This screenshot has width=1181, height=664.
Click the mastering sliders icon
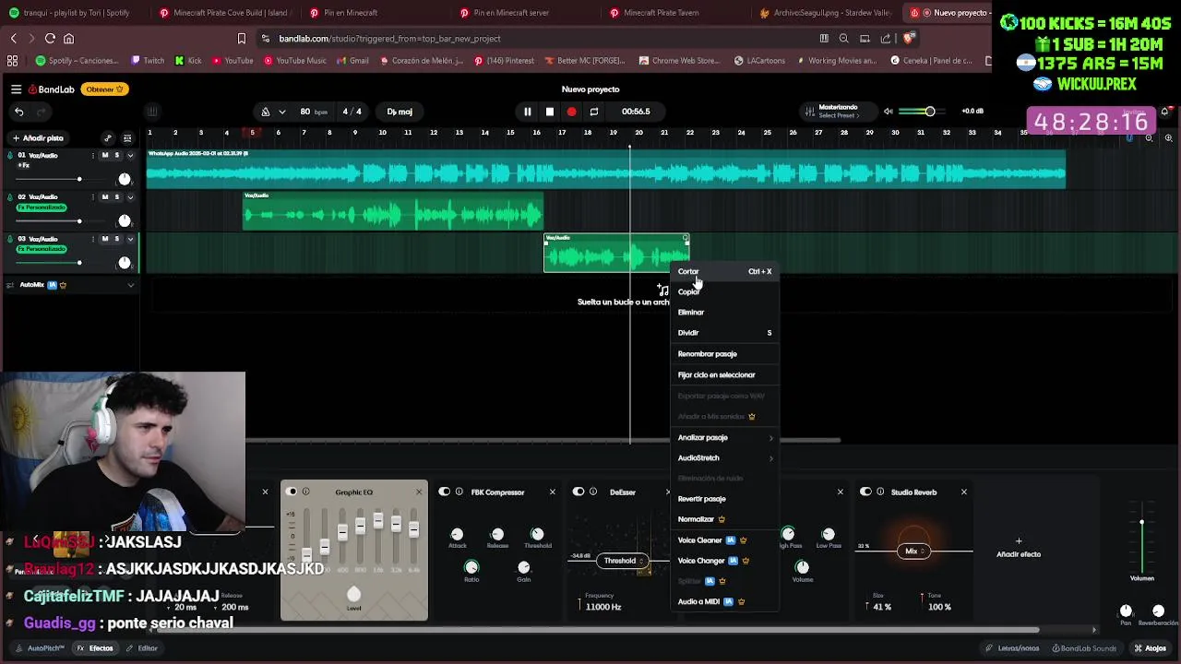pos(809,112)
